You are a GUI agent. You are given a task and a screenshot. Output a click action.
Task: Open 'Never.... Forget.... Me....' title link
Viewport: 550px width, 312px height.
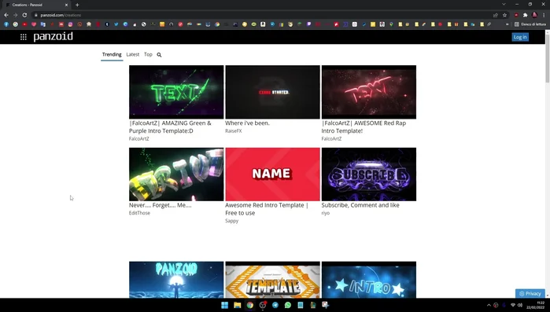(161, 205)
